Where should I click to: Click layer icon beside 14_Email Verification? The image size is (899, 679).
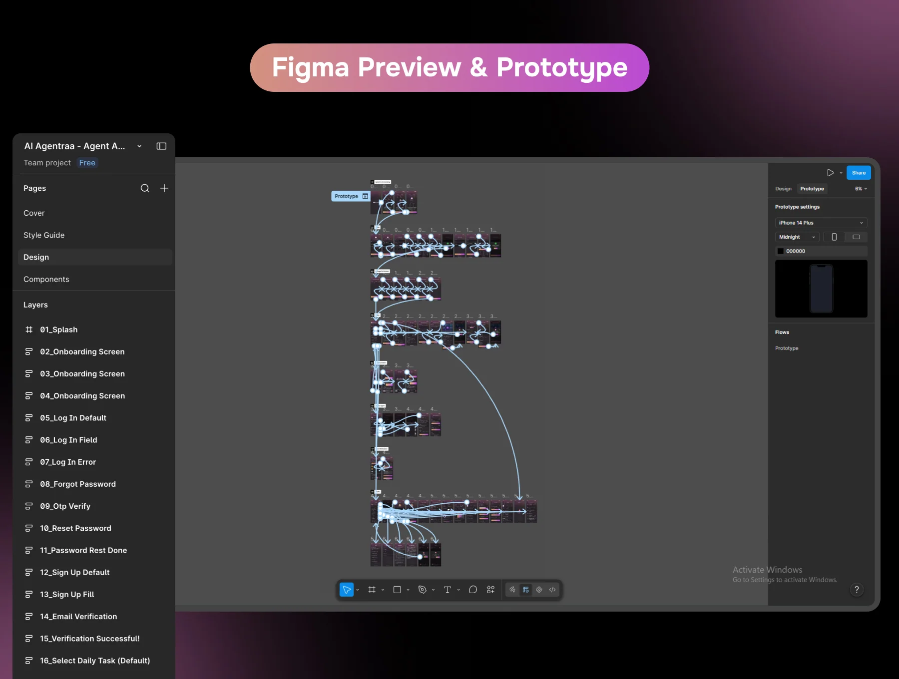point(29,617)
